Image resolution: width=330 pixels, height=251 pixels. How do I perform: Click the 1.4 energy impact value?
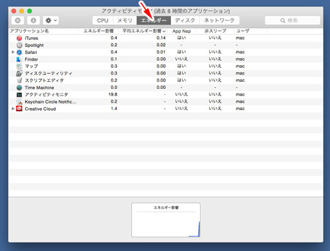(114, 109)
